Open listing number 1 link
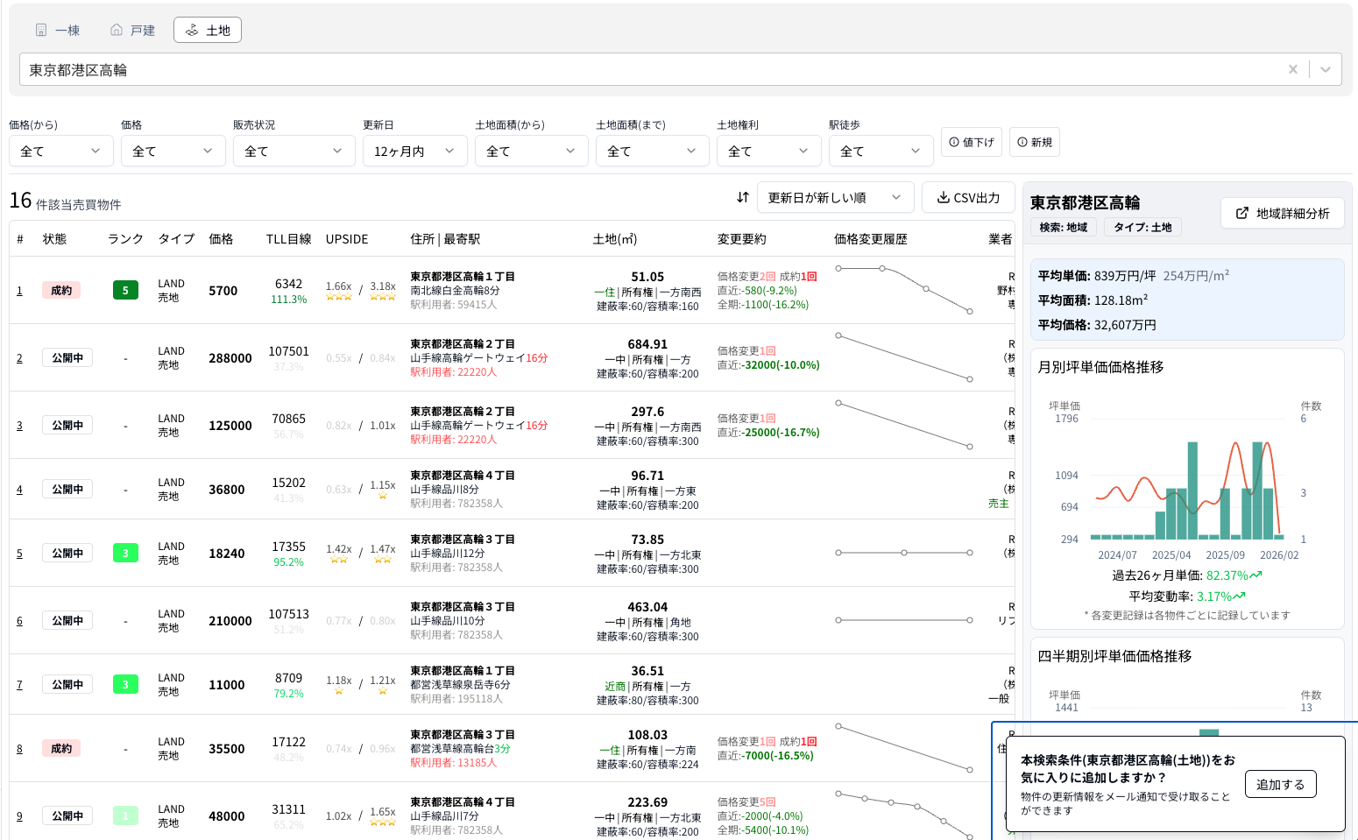Screen dimensions: 1358x840 pos(19,290)
